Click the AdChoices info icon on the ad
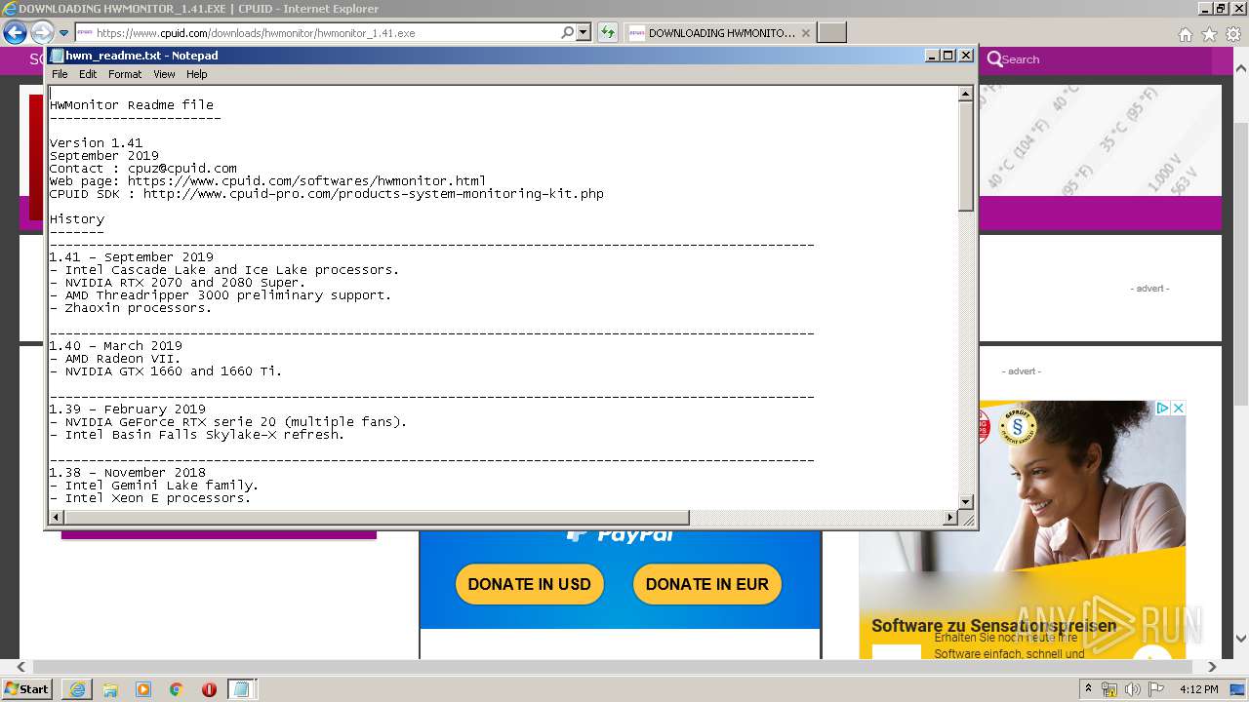 pyautogui.click(x=1163, y=408)
